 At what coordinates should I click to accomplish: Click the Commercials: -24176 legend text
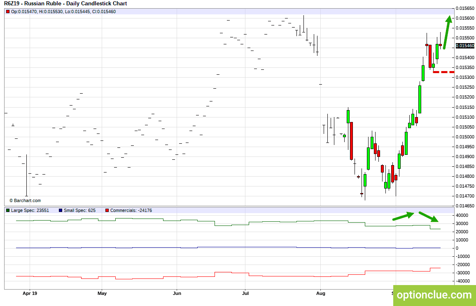131,210
